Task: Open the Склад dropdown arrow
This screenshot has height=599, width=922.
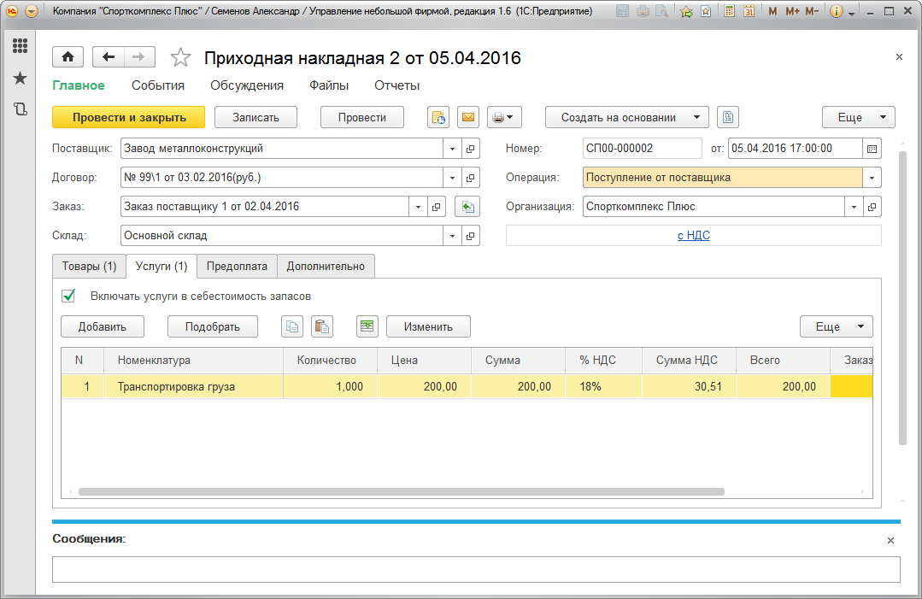Action: tap(453, 236)
